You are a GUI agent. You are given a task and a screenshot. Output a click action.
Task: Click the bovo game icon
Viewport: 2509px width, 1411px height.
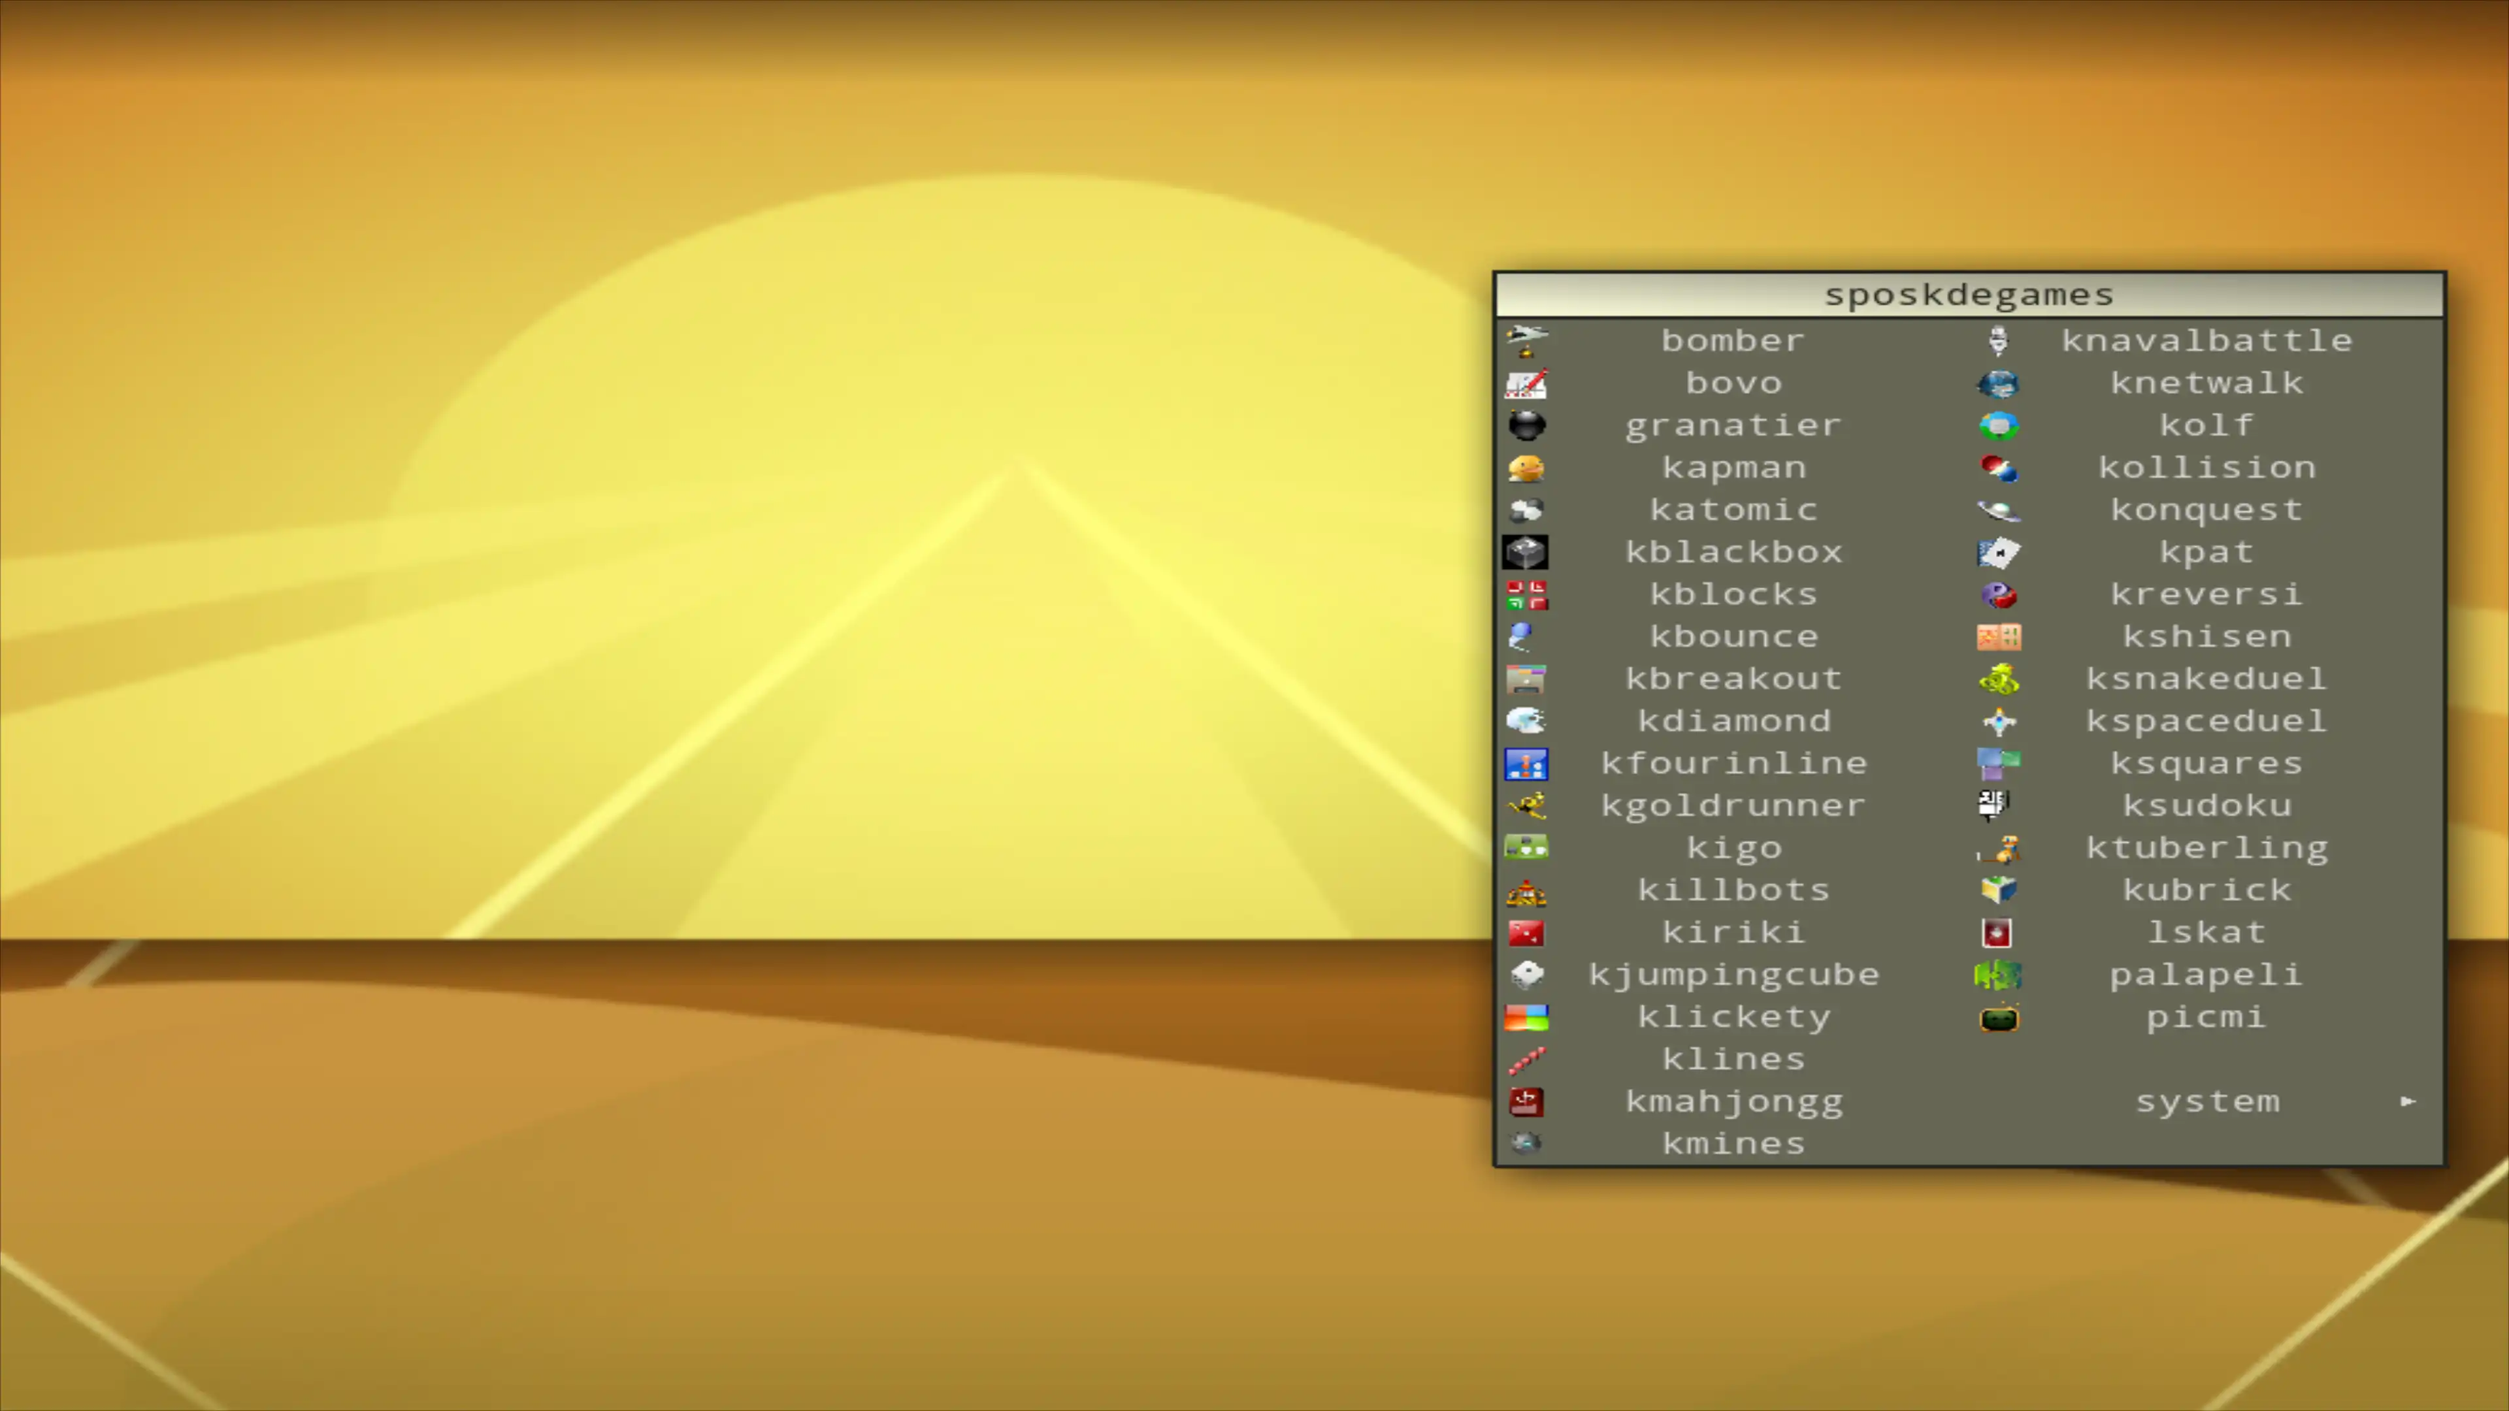click(1526, 383)
